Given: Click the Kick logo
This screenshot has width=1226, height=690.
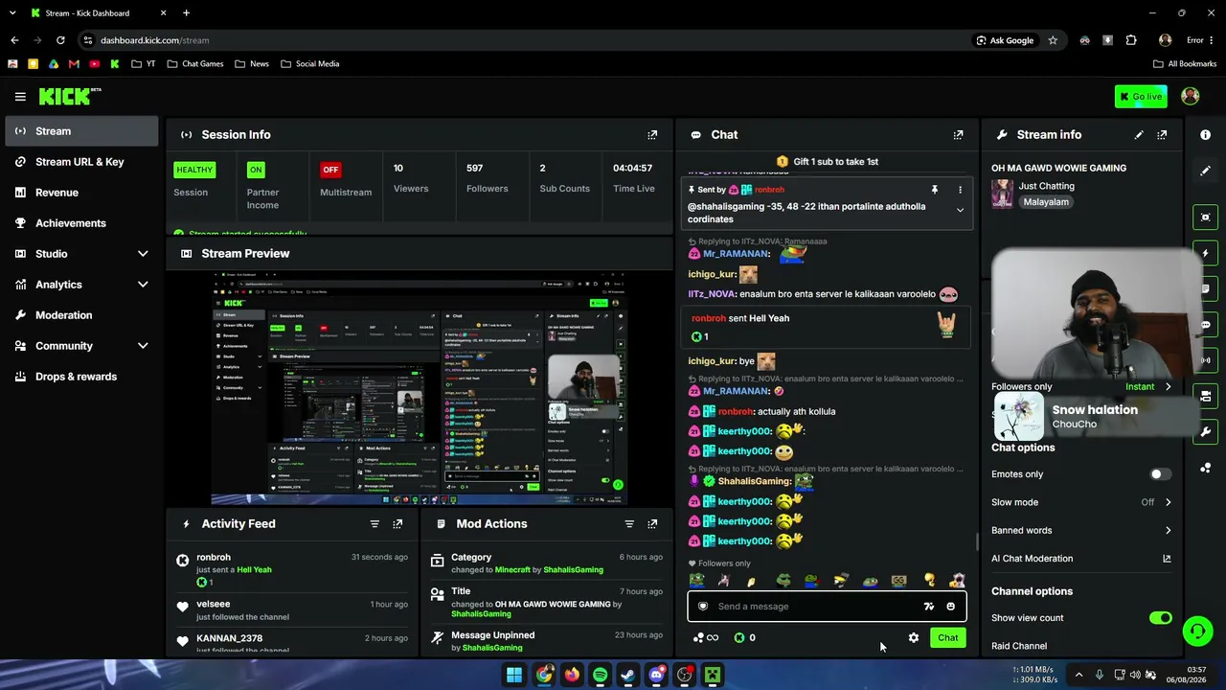Looking at the screenshot, I should (x=69, y=96).
